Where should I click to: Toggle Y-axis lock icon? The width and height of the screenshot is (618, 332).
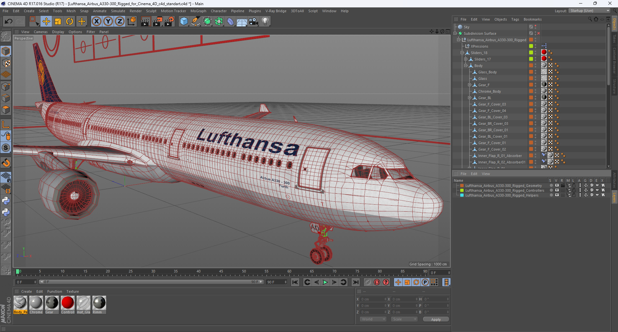(108, 22)
